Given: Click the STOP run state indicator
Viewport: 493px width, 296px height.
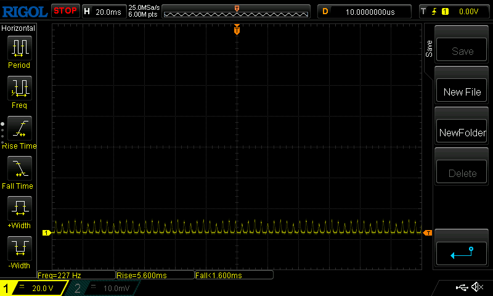Looking at the screenshot, I should [x=65, y=11].
